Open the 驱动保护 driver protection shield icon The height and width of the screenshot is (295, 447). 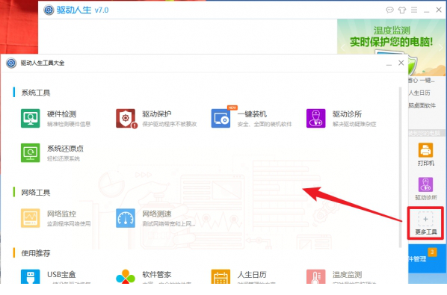(x=126, y=118)
